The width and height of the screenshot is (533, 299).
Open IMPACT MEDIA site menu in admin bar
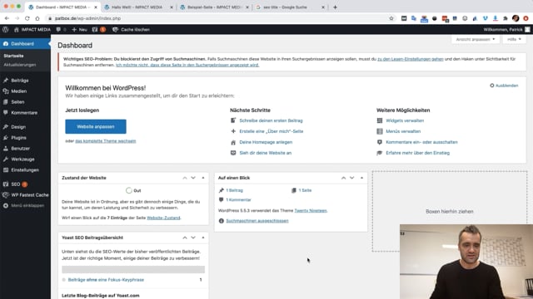tap(32, 30)
